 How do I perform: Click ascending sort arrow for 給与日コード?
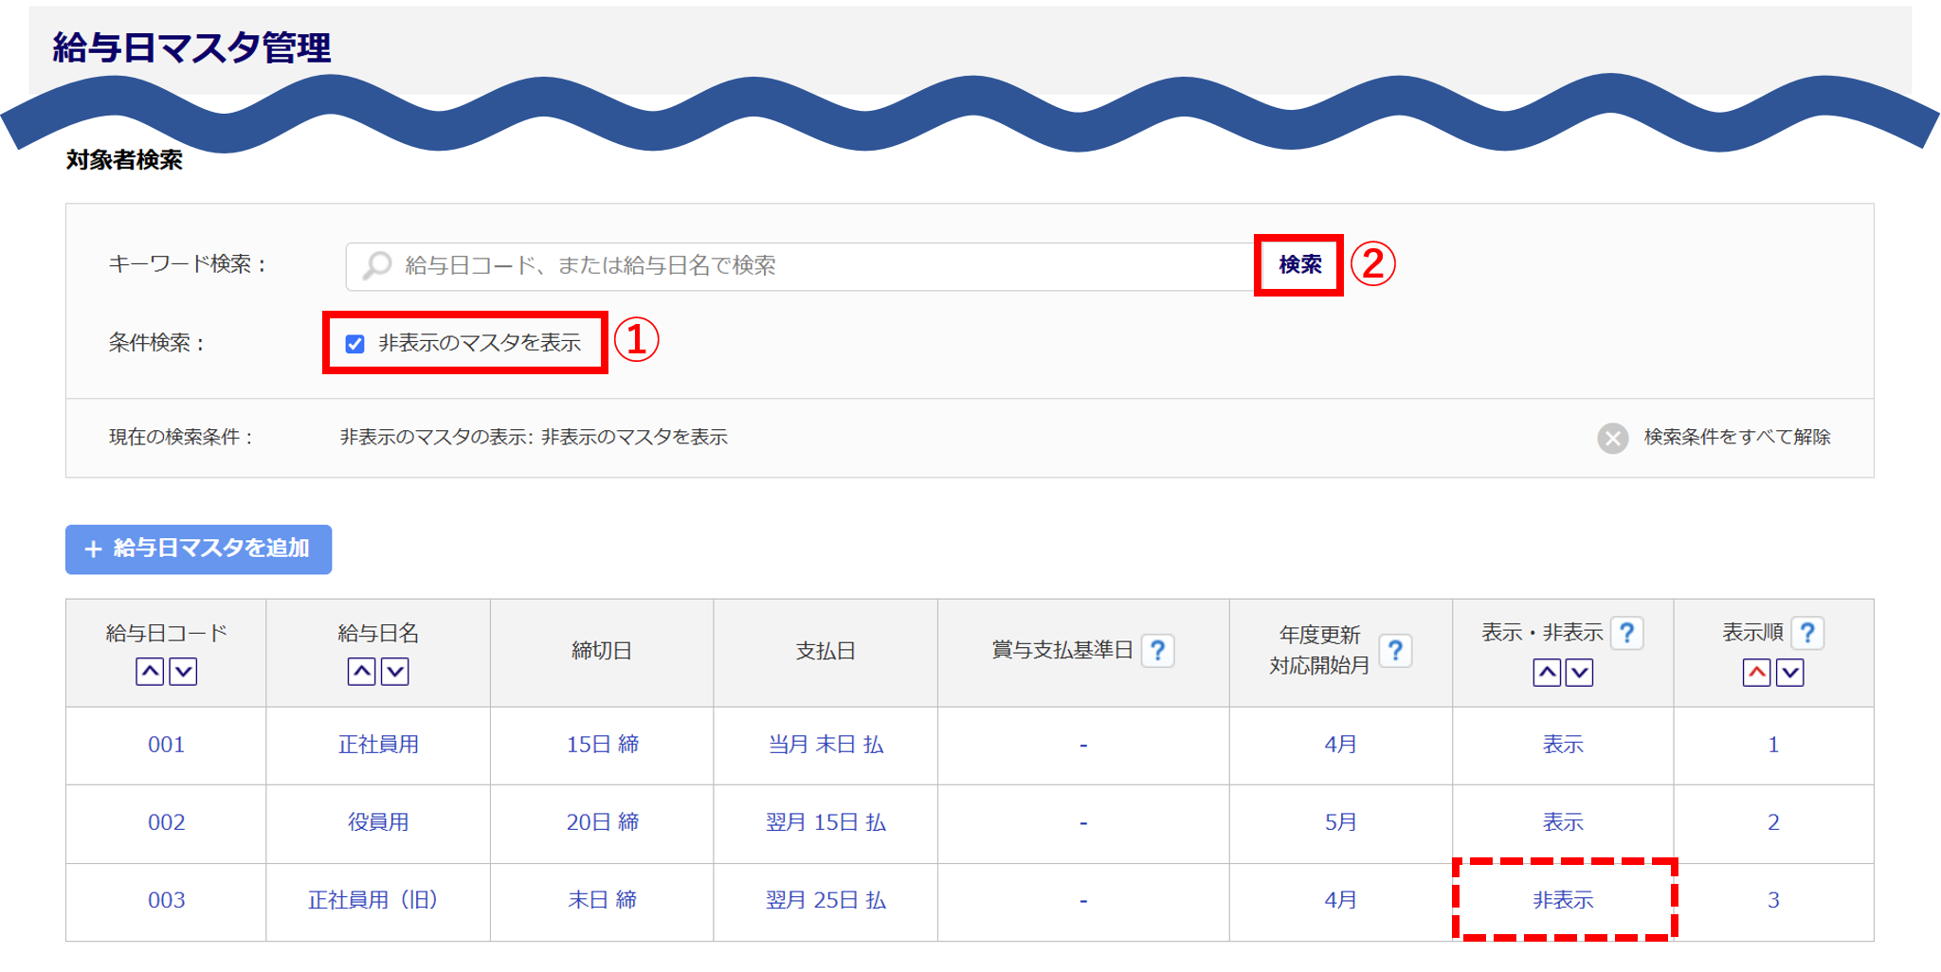(150, 672)
